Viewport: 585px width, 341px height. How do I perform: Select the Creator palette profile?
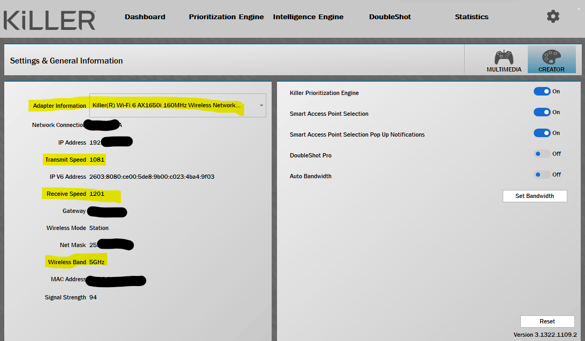[551, 60]
